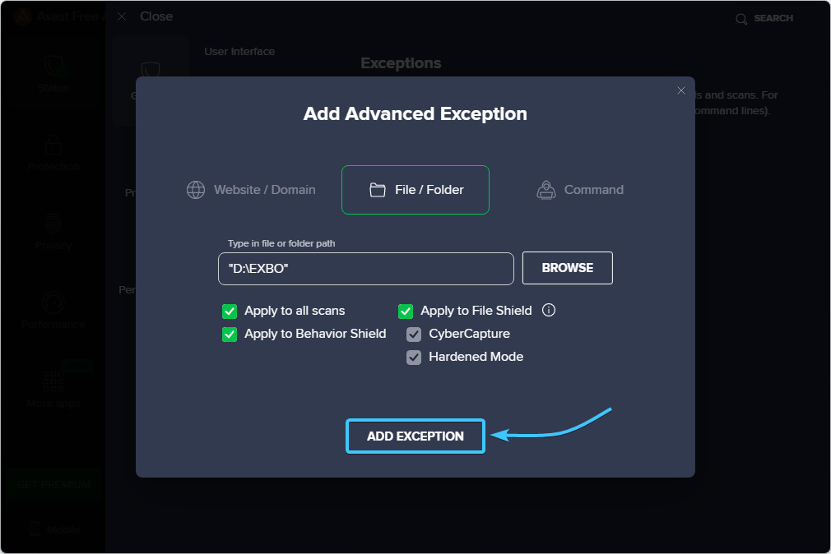Image resolution: width=831 pixels, height=554 pixels.
Task: Close the Add Advanced Exception dialog
Action: pos(680,90)
